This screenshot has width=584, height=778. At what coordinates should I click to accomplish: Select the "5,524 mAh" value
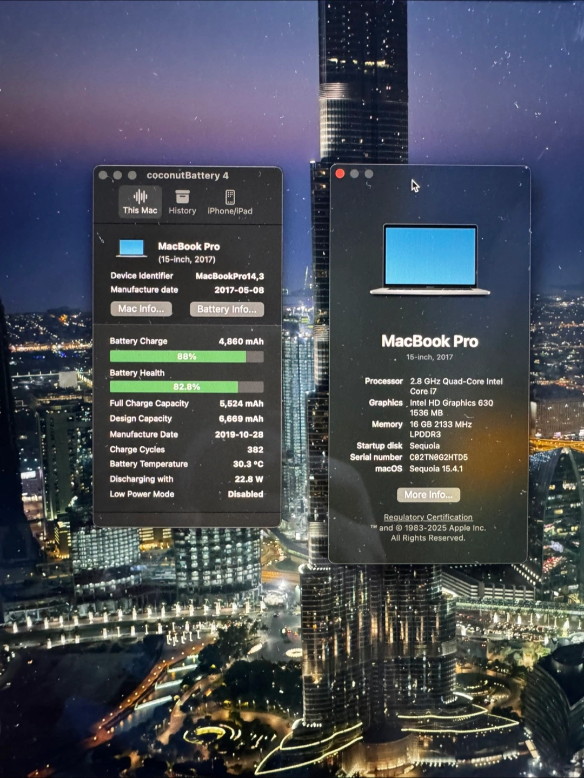coord(241,404)
